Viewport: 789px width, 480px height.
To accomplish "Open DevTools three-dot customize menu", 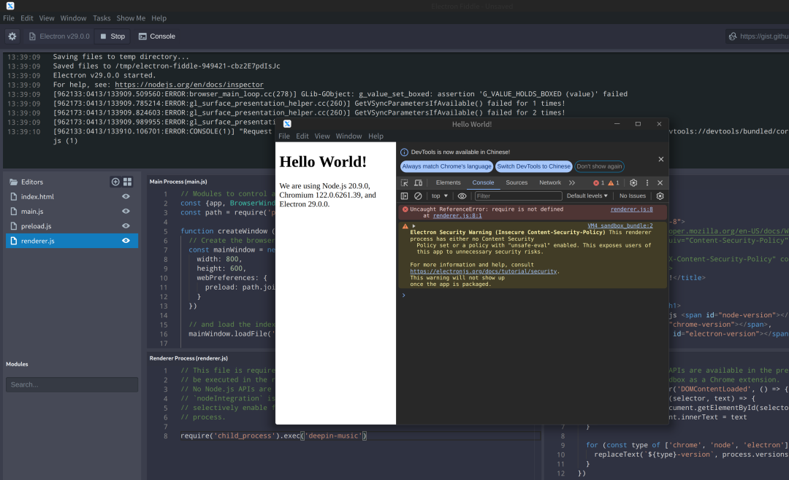I will [x=647, y=183].
